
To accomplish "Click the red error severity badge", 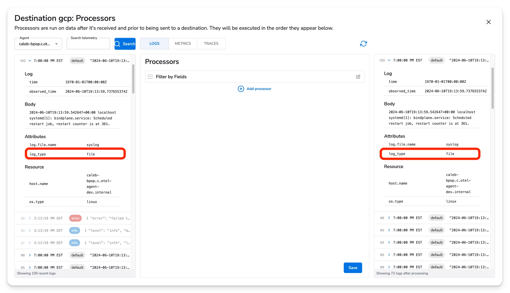I will point(75,218).
